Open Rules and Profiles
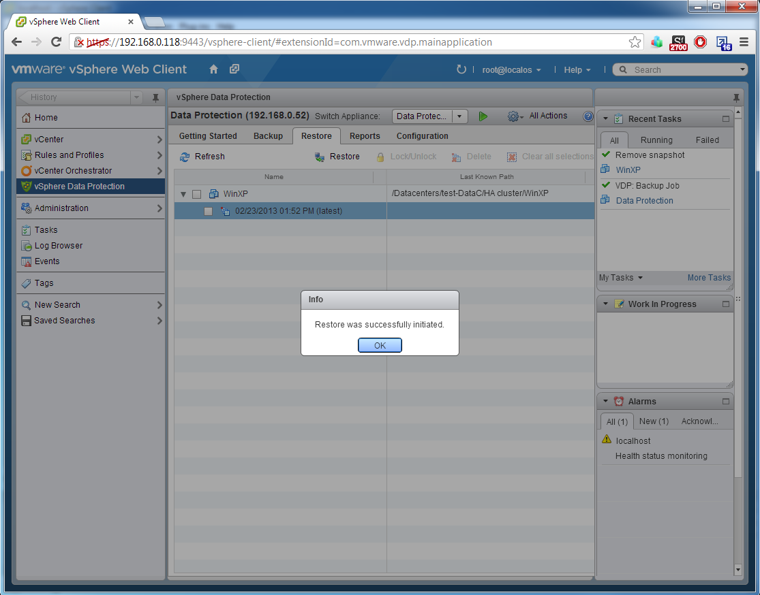The image size is (760, 595). tap(91, 155)
